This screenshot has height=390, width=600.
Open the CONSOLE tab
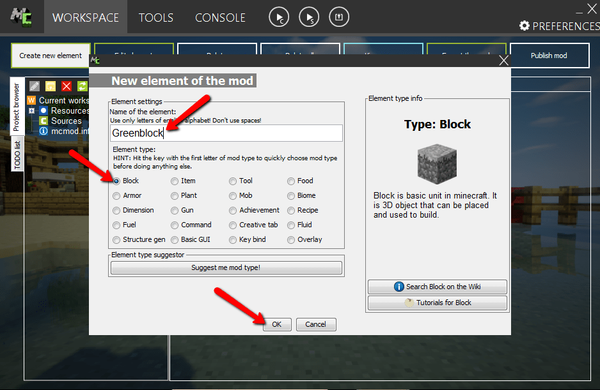[x=220, y=18]
